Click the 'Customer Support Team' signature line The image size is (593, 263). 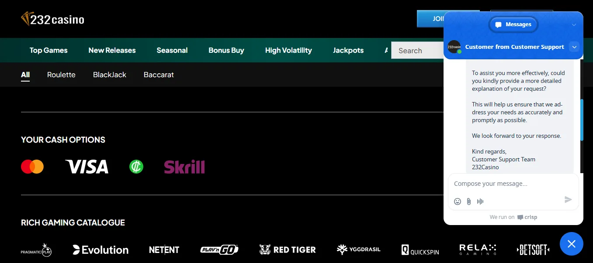click(503, 159)
